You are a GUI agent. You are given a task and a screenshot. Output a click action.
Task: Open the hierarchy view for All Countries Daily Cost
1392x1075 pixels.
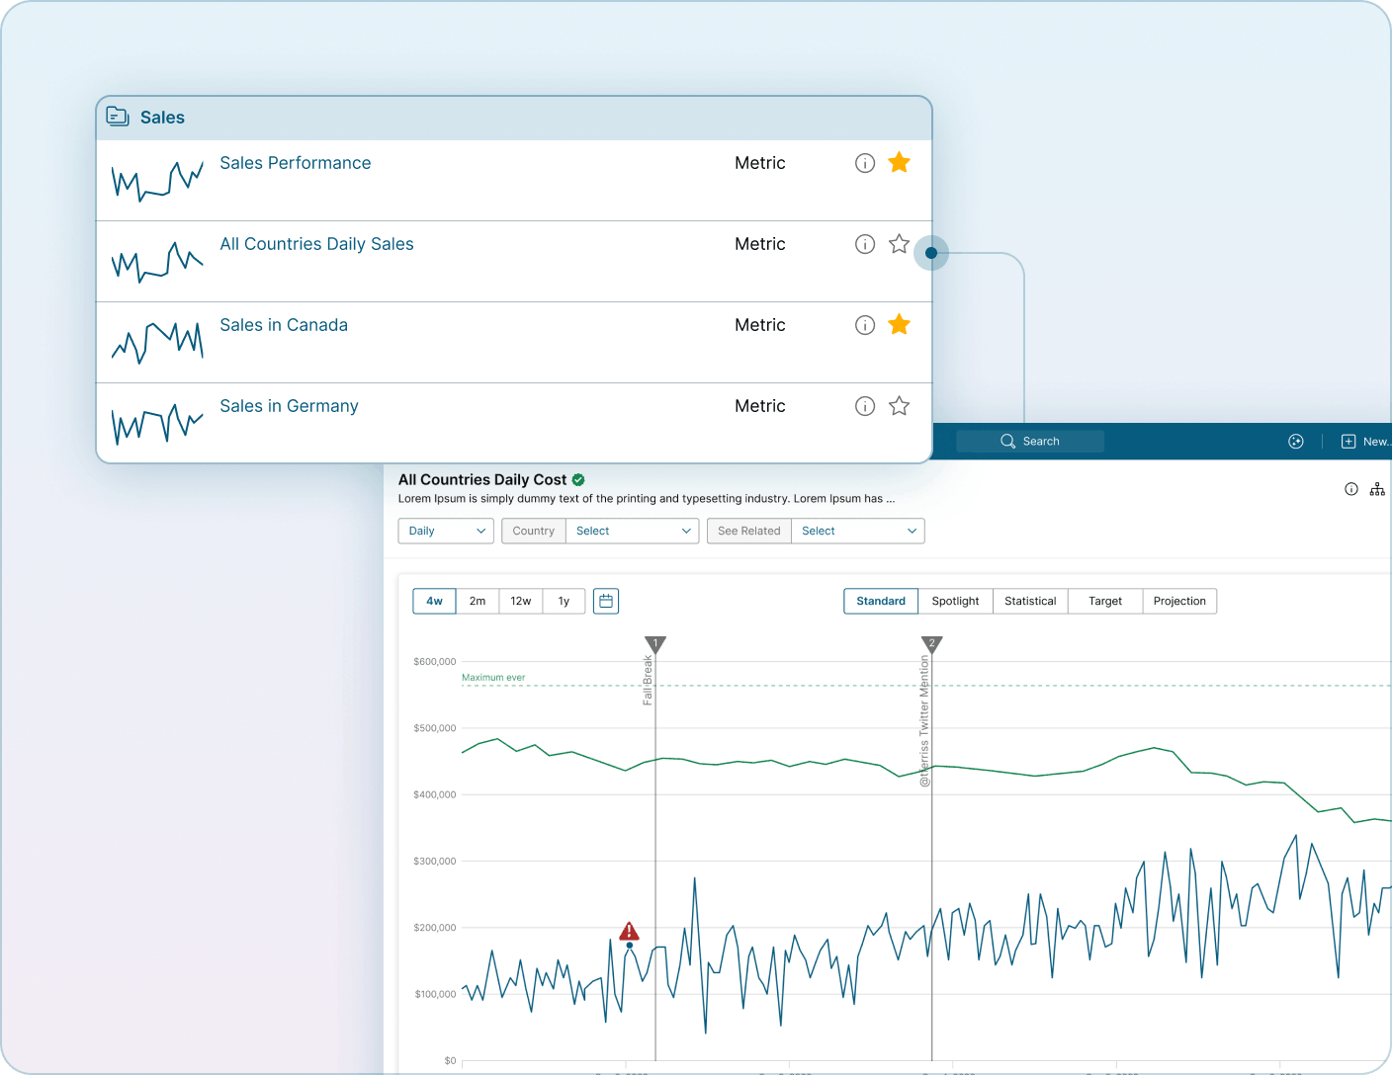[1377, 489]
